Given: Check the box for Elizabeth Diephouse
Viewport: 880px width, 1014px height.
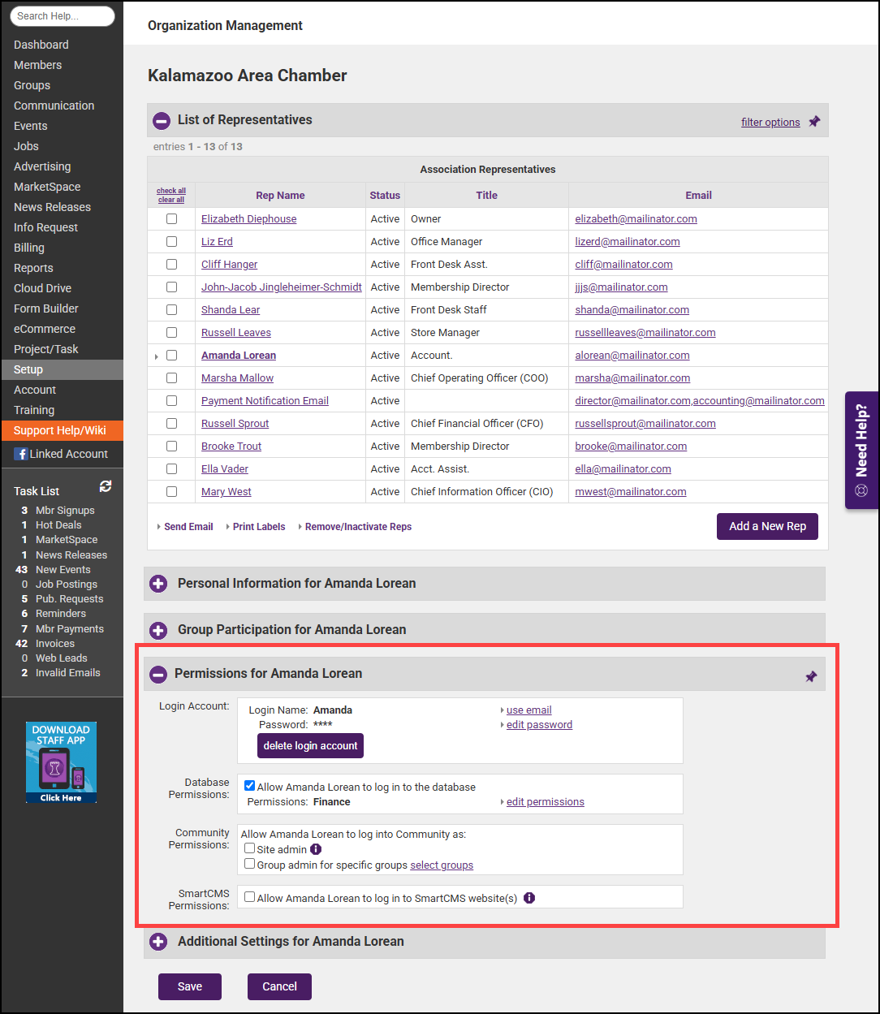Looking at the screenshot, I should click(171, 219).
